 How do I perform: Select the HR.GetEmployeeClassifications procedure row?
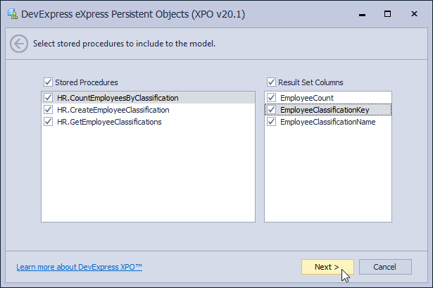(x=148, y=122)
